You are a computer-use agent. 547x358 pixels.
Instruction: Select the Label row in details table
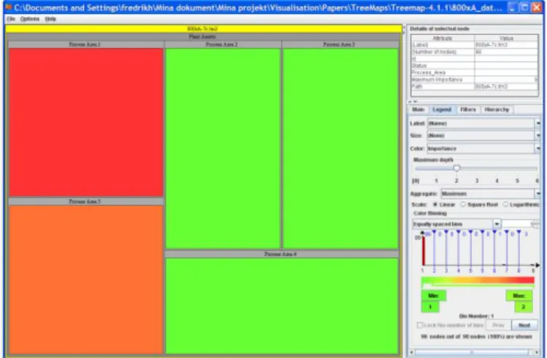475,45
